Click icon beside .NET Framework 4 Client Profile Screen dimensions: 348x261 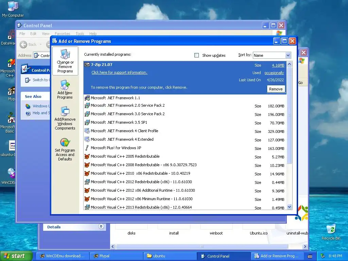(87, 131)
